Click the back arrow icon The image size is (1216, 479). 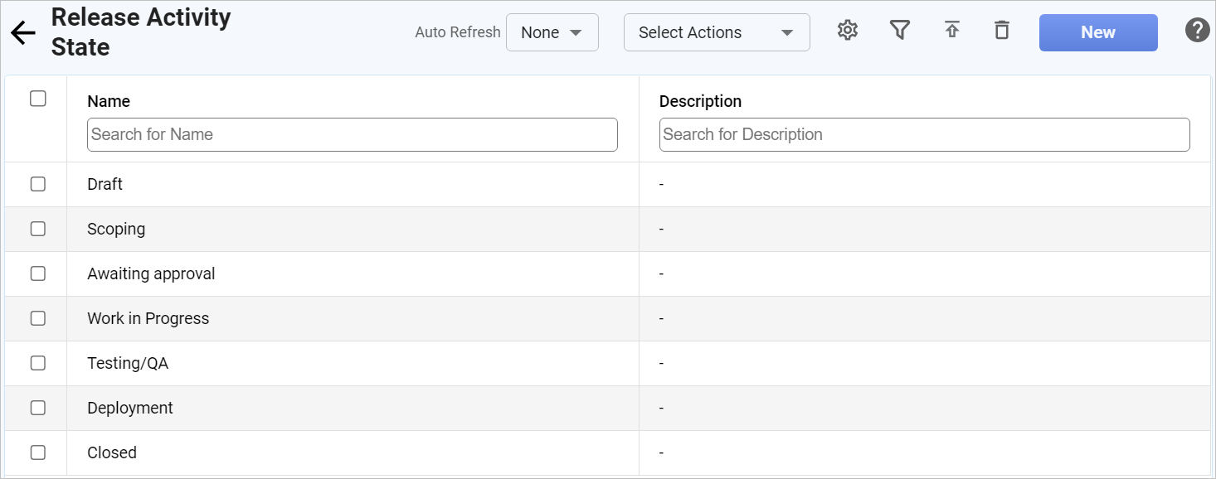pos(22,33)
